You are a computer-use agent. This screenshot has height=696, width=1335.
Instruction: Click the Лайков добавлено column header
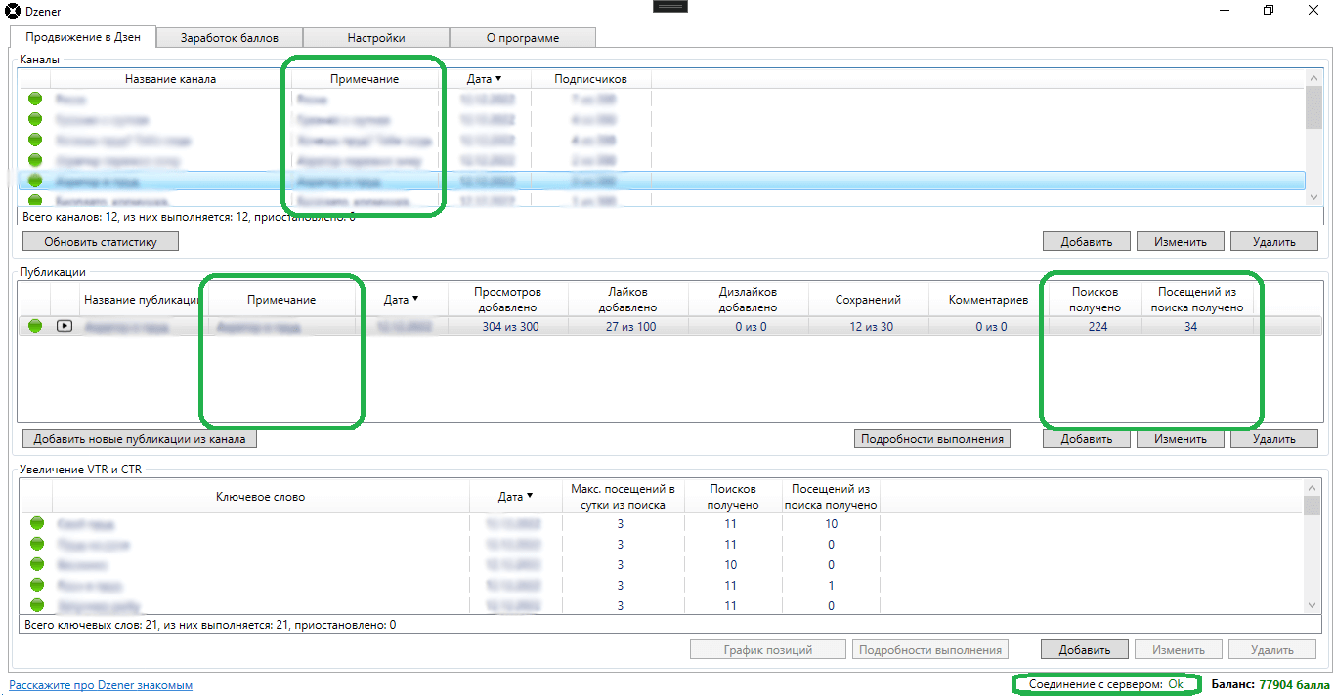(628, 300)
